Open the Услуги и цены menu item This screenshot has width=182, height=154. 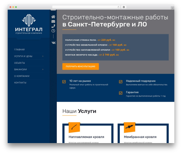pyautogui.click(x=23, y=56)
